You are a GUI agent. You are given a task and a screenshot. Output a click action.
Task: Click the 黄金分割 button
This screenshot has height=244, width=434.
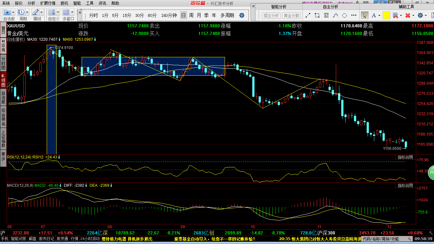pos(291,16)
